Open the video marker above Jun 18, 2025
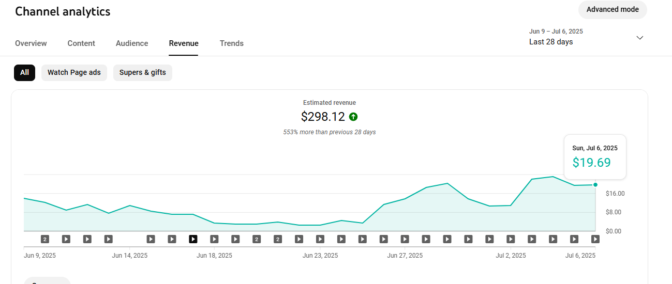Viewport: 672px width, 284px height. coord(214,239)
